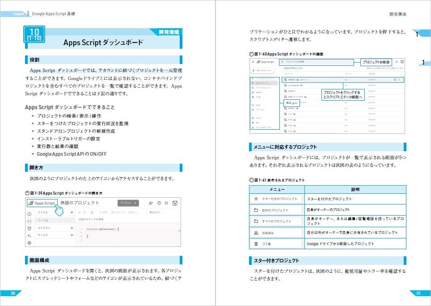The image size is (431, 306).
Task: Select 自分のプロジェクト in the dashboard sidebar
Action: point(264,83)
